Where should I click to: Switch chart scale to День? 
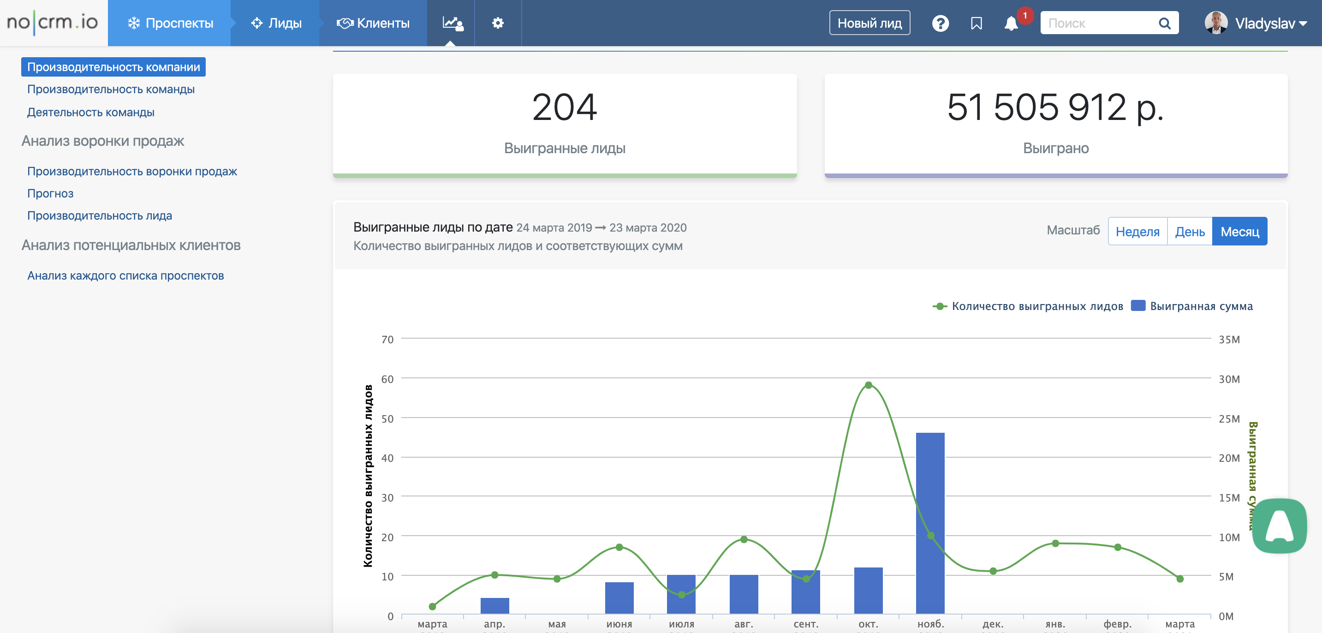pyautogui.click(x=1190, y=232)
